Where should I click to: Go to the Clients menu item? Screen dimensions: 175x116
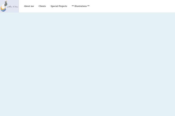(x=42, y=6)
